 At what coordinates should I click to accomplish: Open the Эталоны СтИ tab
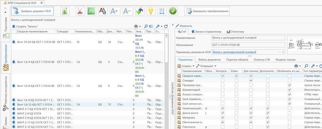261,60
